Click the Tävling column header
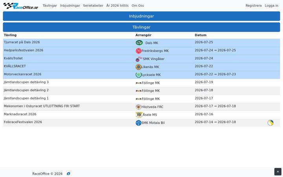Image resolution: width=283 pixels, height=177 pixels. (x=10, y=35)
